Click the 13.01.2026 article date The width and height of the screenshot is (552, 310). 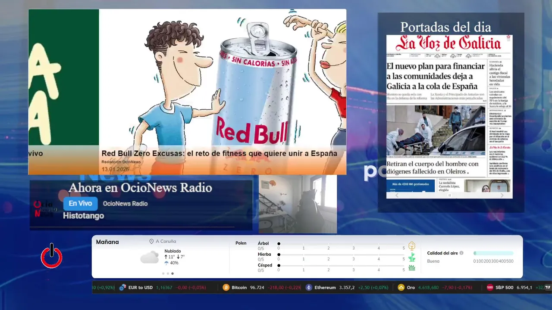115,169
